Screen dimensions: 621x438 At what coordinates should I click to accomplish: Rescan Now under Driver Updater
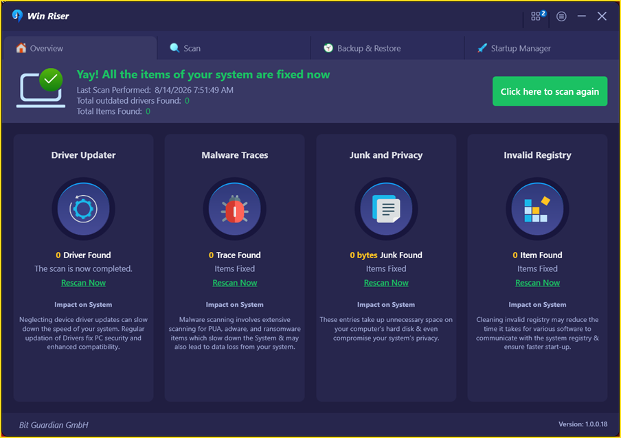pos(83,283)
